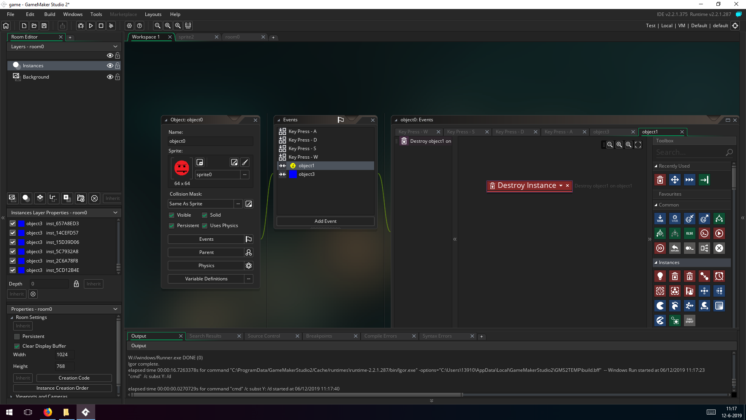Screen dimensions: 746x420
Task: Click the Edit Sprite icon in the object0 panel
Action: (x=234, y=163)
